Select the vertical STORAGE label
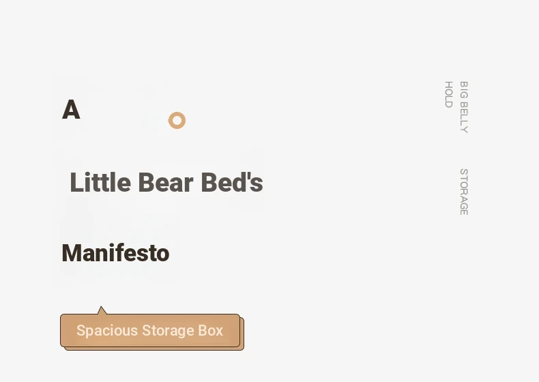The image size is (539, 382). pos(463,192)
